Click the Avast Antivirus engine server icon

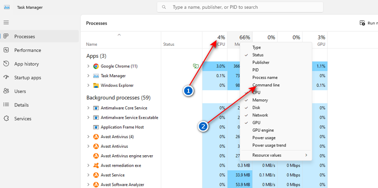96,156
